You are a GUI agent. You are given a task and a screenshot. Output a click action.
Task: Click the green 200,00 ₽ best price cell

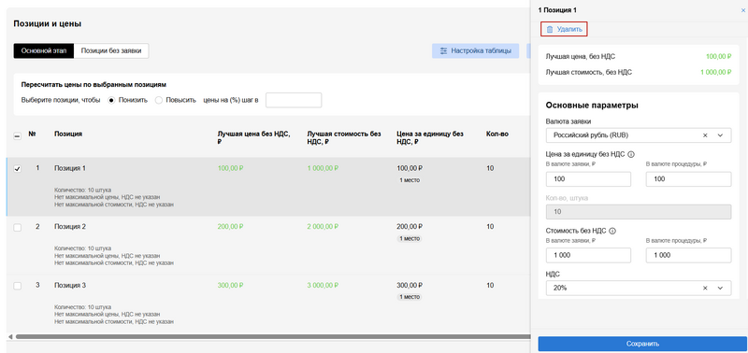pyautogui.click(x=230, y=227)
